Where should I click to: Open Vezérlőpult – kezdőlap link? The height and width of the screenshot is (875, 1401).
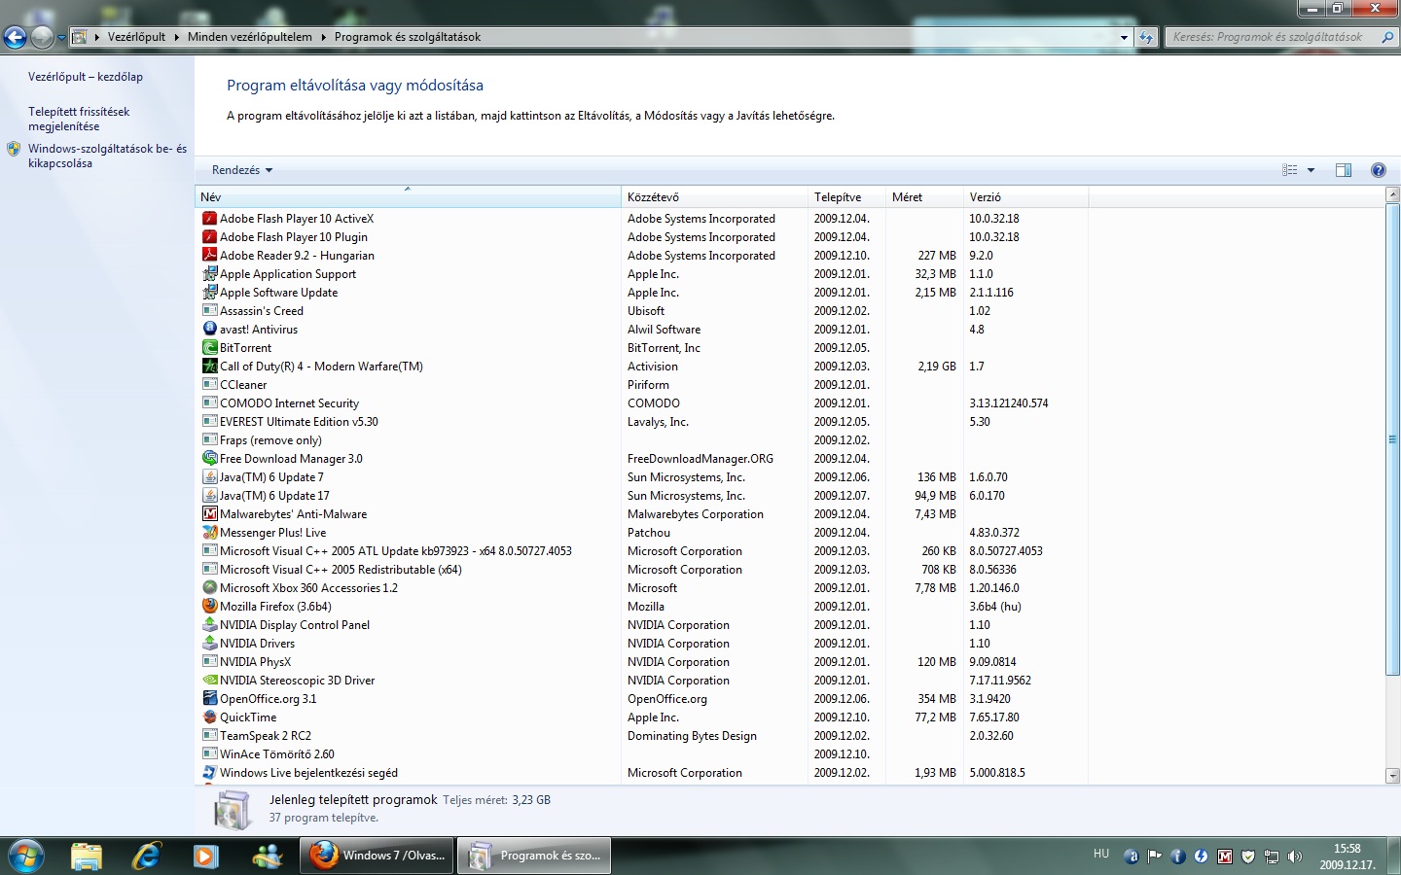pos(86,77)
